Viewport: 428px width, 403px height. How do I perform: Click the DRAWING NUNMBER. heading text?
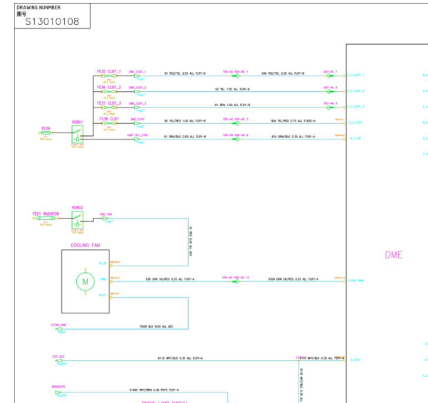tap(39, 8)
